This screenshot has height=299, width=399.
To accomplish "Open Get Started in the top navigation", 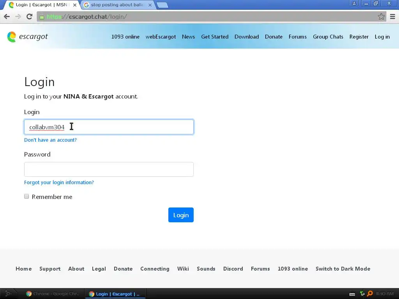I will point(215,37).
